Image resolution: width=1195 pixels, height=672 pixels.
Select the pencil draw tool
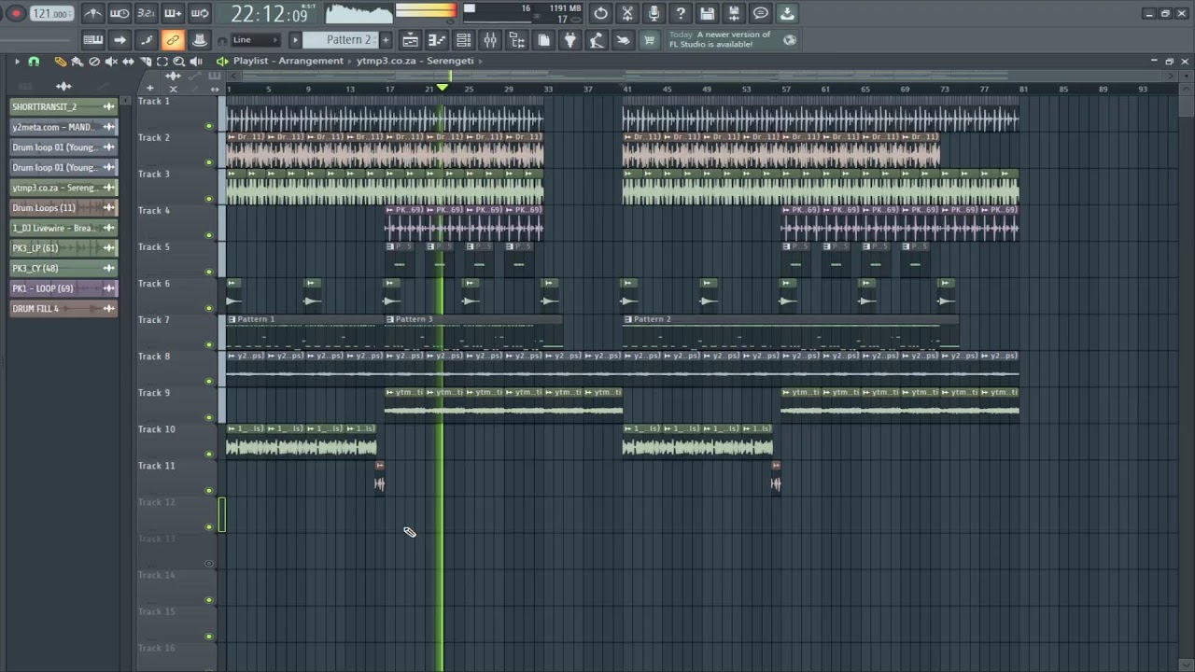pos(61,61)
